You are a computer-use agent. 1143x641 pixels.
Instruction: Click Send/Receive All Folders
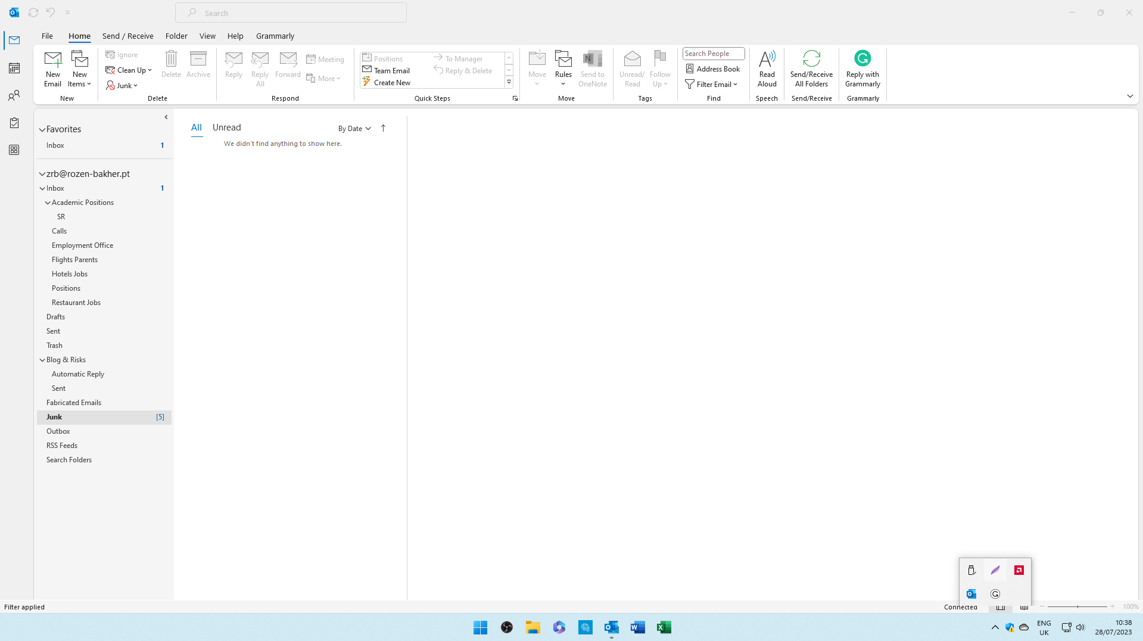click(811, 67)
